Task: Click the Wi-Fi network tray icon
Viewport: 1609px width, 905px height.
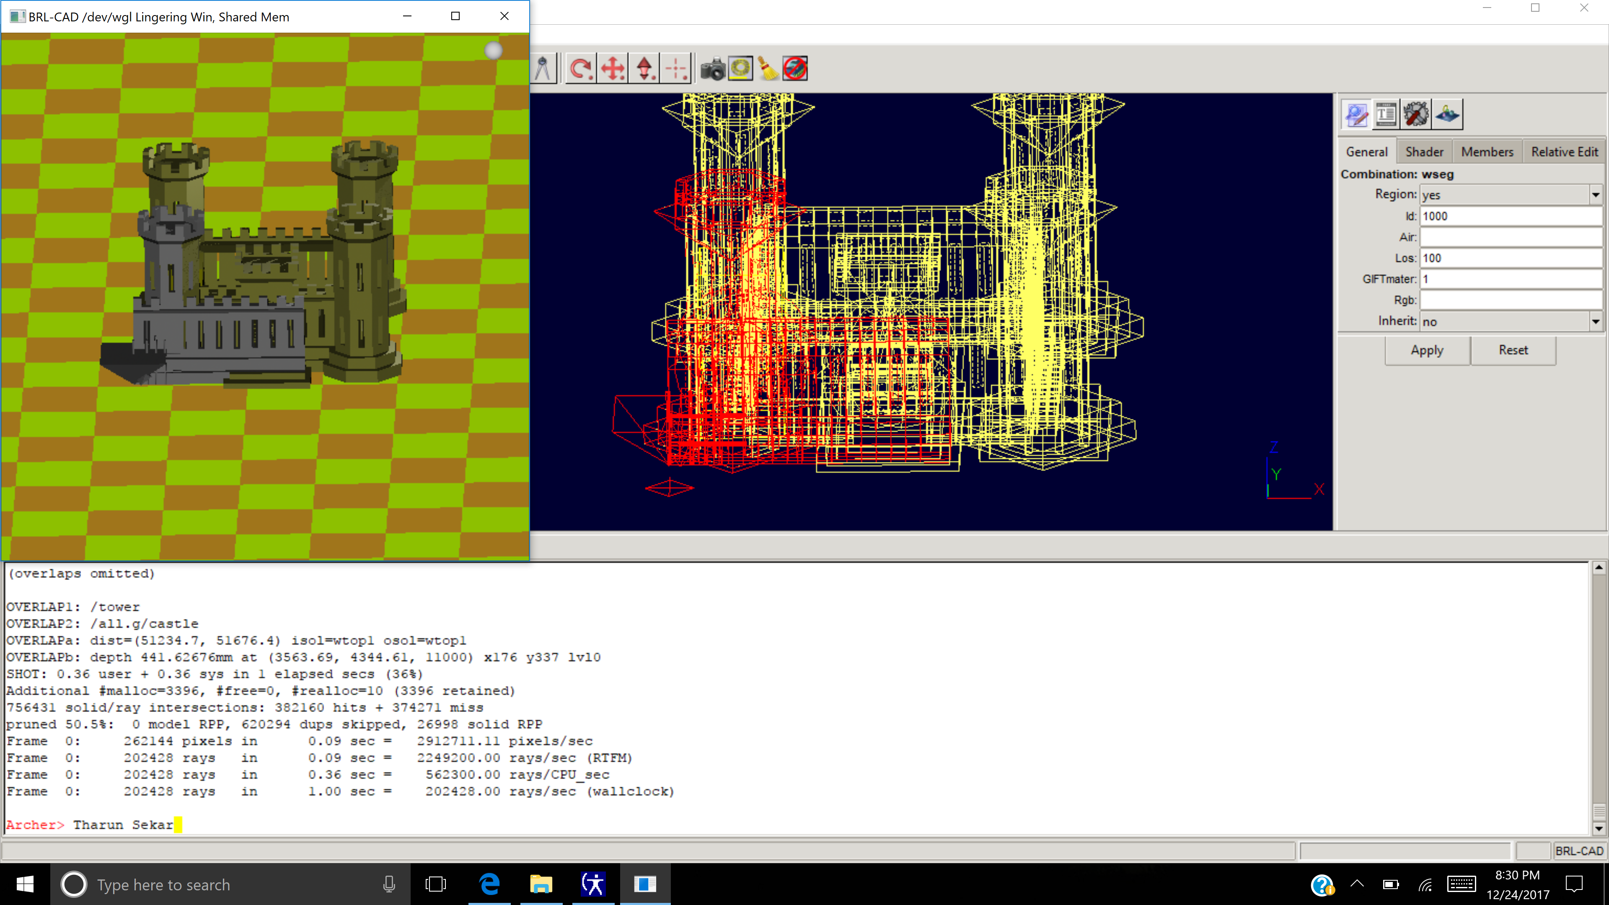Action: pos(1425,884)
